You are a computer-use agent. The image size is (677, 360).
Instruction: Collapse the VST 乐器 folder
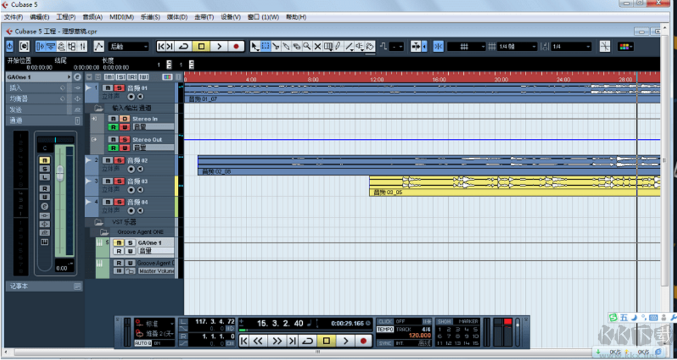click(98, 222)
